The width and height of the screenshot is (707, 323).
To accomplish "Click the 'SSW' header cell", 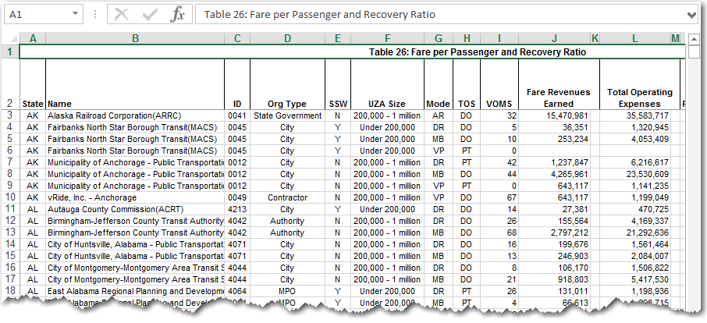I will 338,83.
